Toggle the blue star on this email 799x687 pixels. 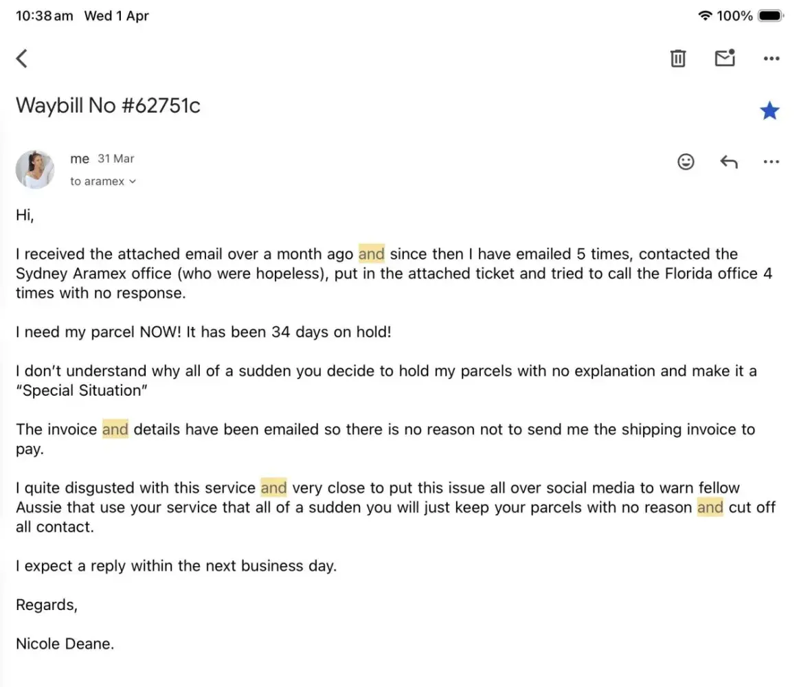click(769, 110)
